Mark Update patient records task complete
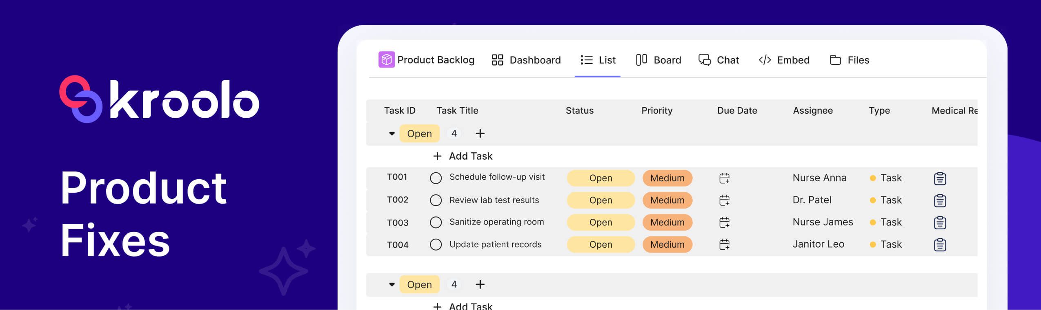1041x310 pixels. point(436,244)
